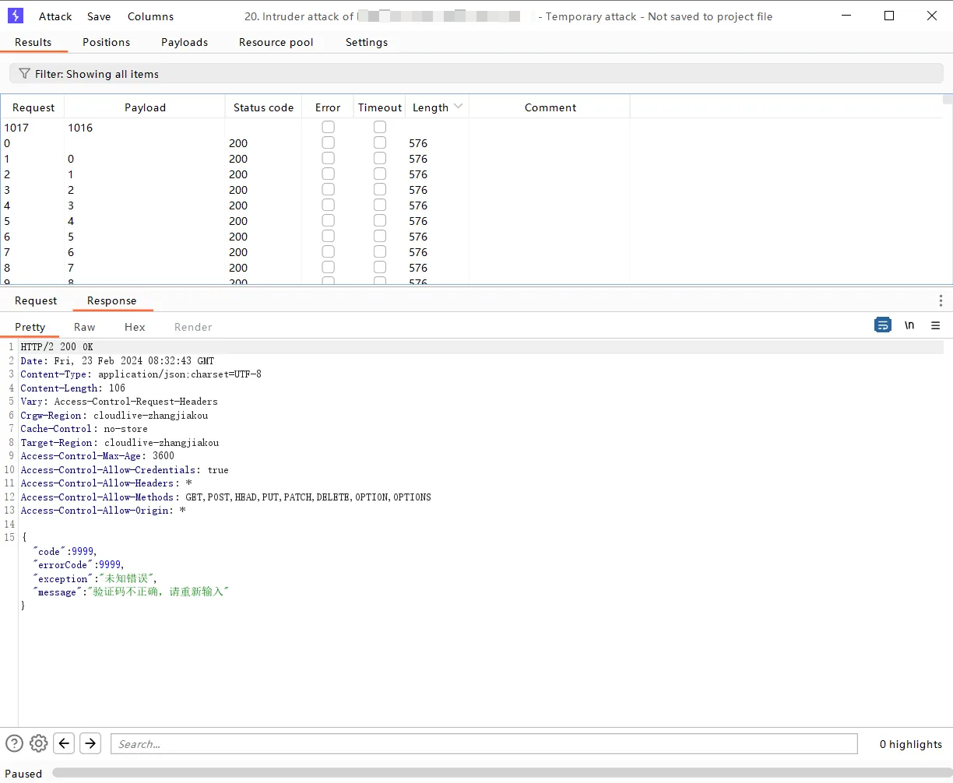Toggle Error checkbox in payload 3 row
Screen dimensions: 953x783
[x=328, y=205]
